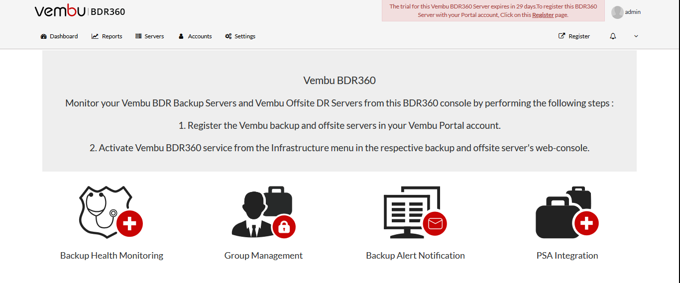This screenshot has width=680, height=283.
Task: Open the Dashboard menu item
Action: tap(59, 36)
